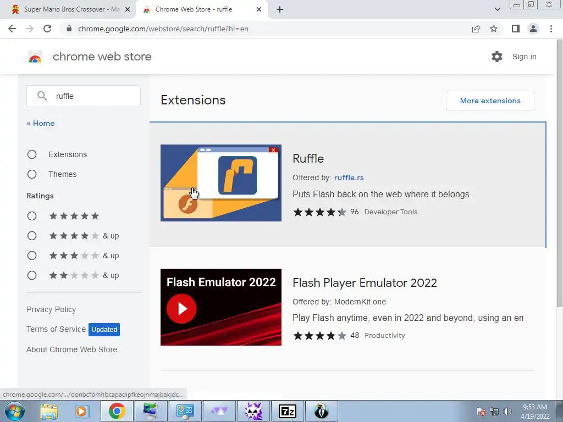
Task: Open the browser side panel icon
Action: 516,29
